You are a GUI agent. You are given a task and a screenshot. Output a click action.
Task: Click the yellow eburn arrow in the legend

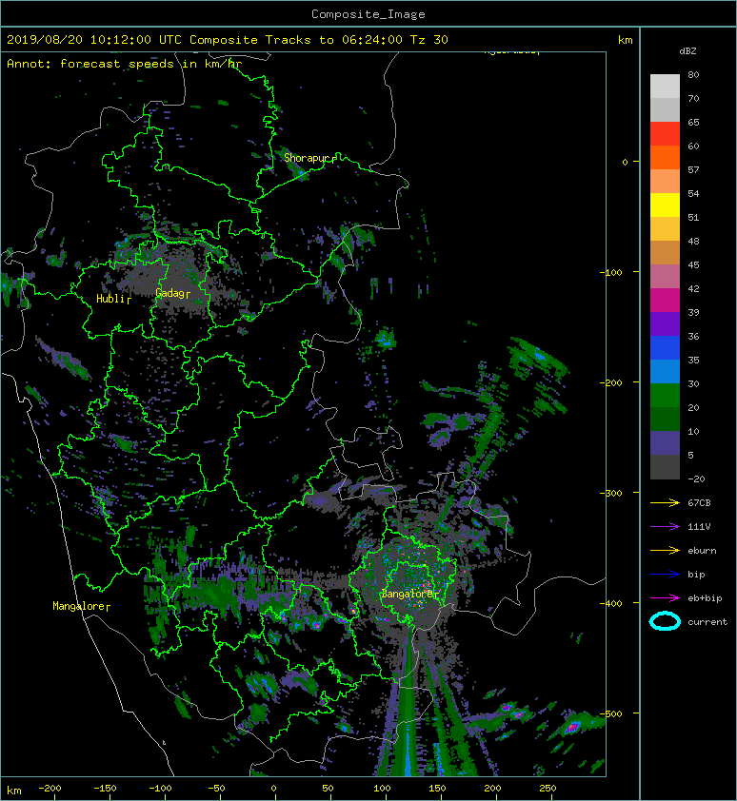tap(665, 550)
